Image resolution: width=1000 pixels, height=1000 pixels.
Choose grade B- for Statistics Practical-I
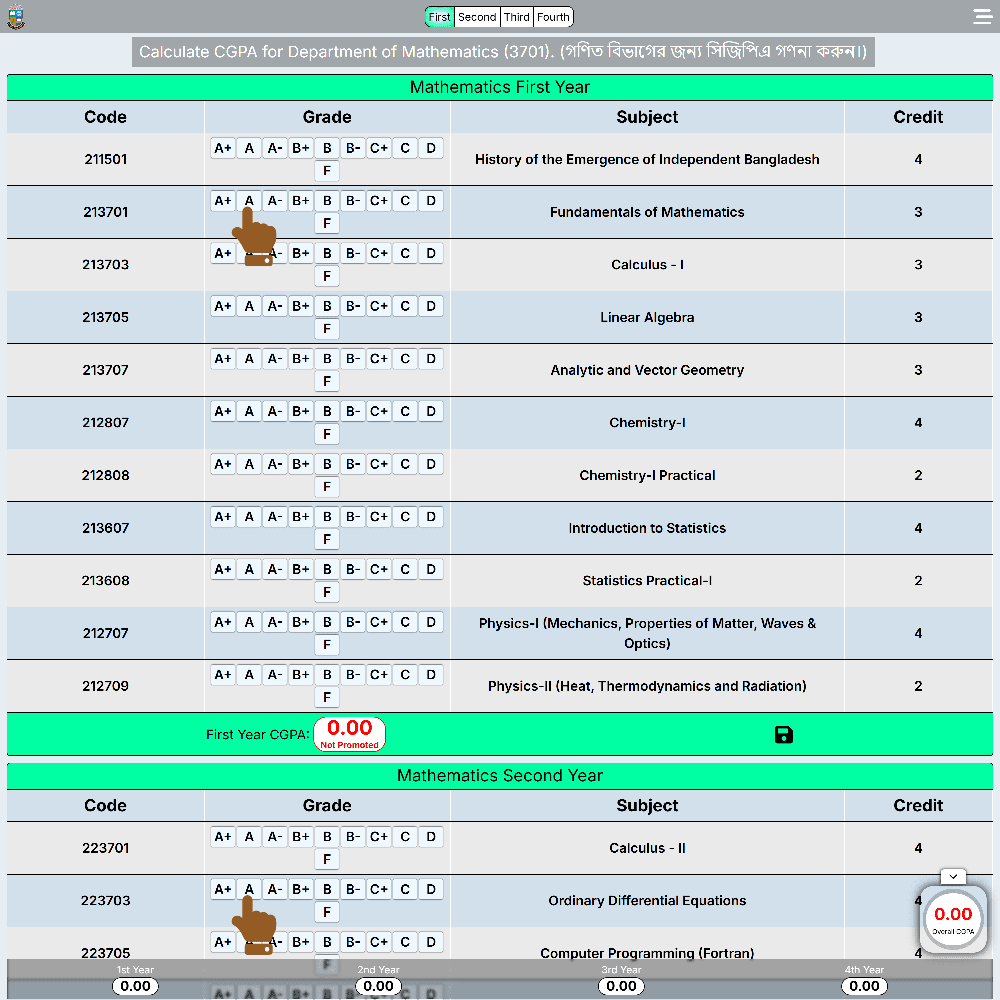pyautogui.click(x=353, y=569)
